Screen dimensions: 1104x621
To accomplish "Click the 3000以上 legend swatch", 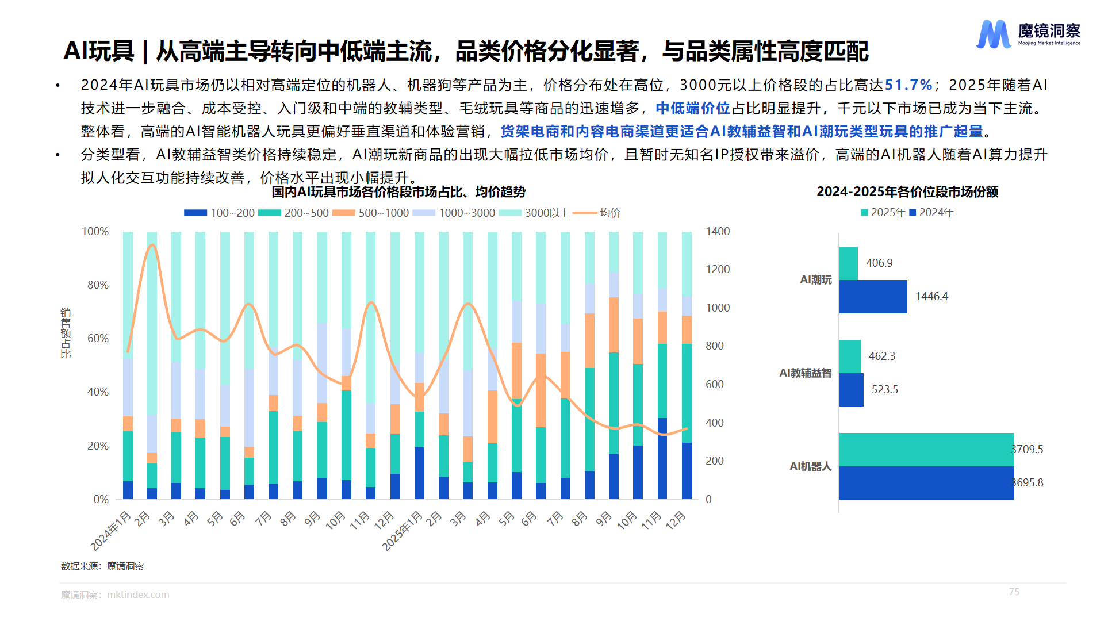I will pyautogui.click(x=509, y=213).
